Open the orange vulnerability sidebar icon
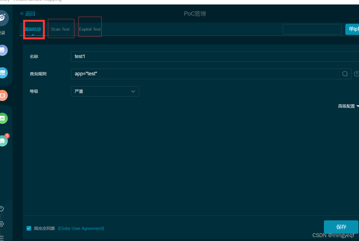Screen dimensions: 359x241 3,95
